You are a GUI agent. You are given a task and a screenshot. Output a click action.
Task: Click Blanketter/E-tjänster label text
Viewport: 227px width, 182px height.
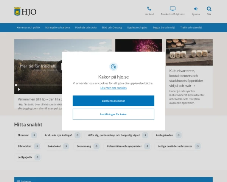[x=173, y=14]
